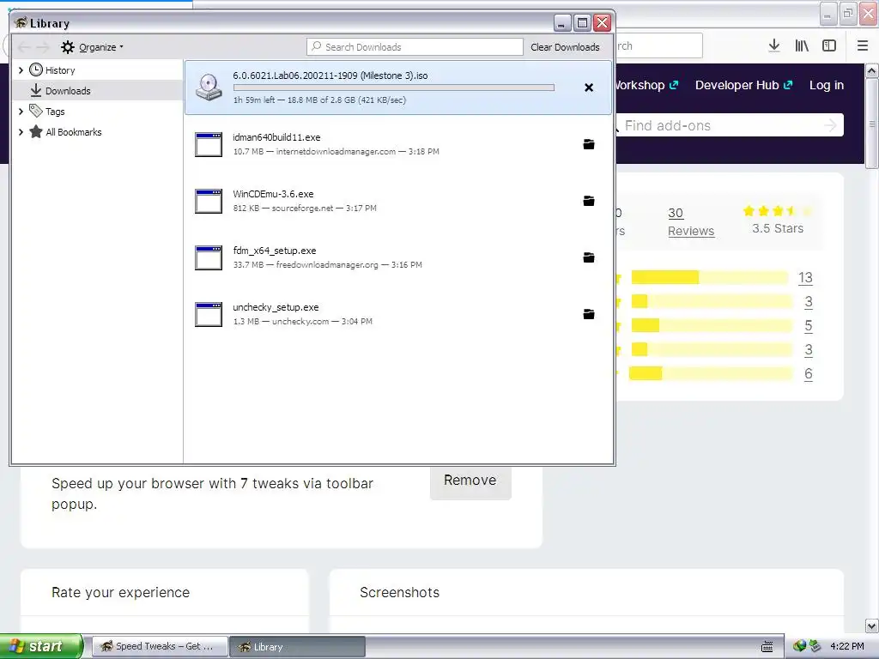Switch to Library taskbar button
The height and width of the screenshot is (659, 879).
click(x=298, y=646)
